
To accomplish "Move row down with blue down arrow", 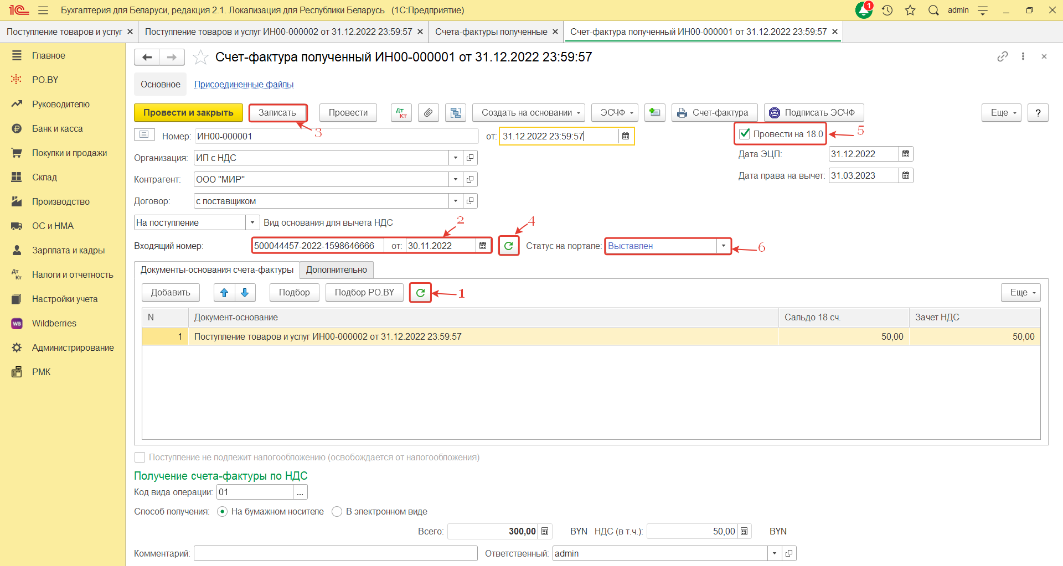I will tap(245, 293).
